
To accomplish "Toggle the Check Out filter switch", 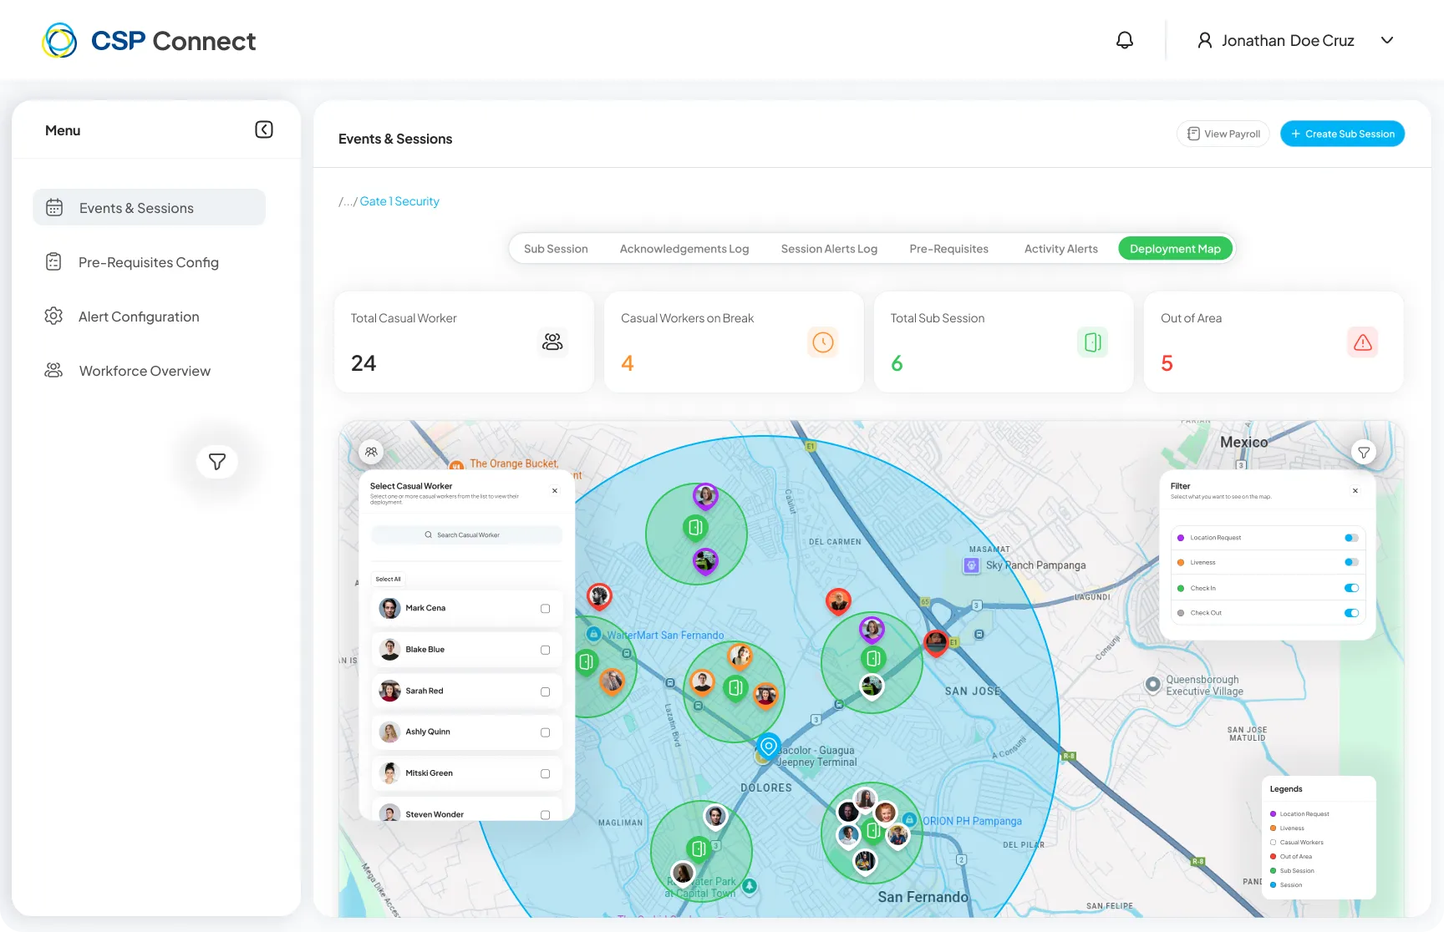I will click(1351, 613).
